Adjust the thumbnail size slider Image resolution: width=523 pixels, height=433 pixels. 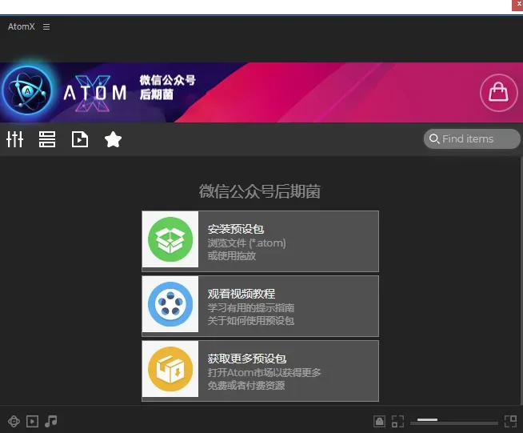pyautogui.click(x=454, y=423)
